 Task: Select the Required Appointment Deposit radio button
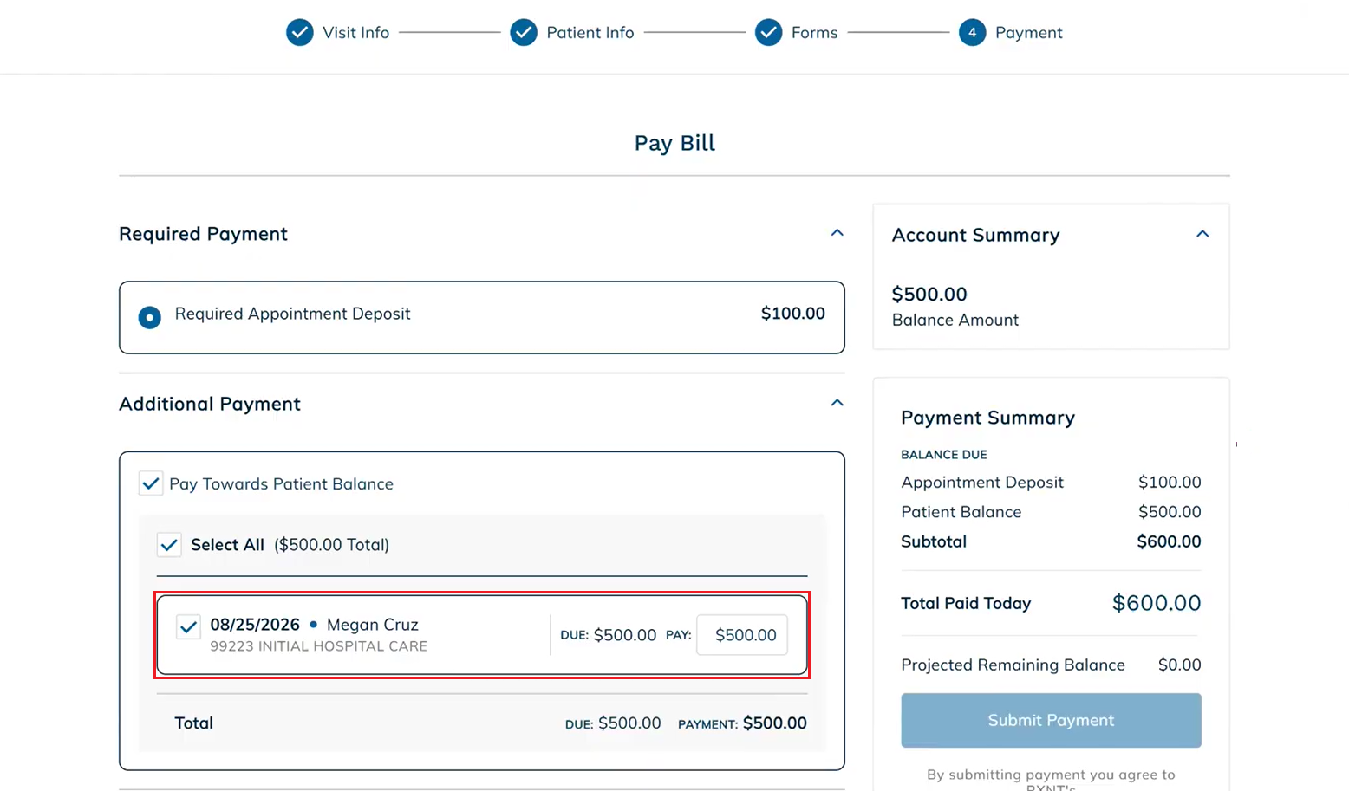click(x=150, y=317)
